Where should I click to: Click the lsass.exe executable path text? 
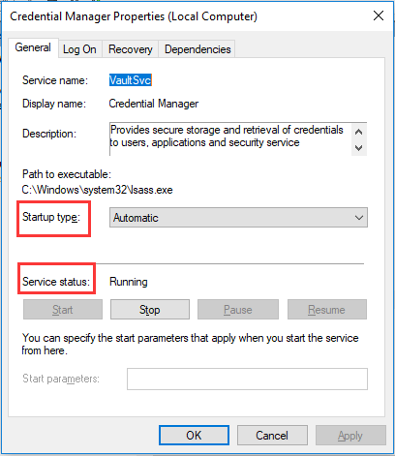(97, 190)
